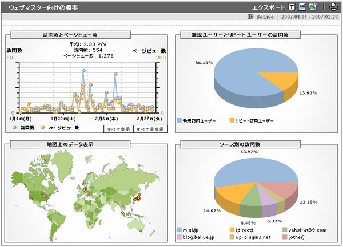Click the 2月8日(木) axis date label
This screenshot has width=343, height=247.
pos(106,119)
